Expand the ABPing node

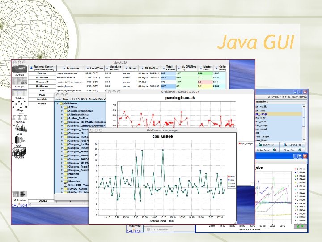62,107
